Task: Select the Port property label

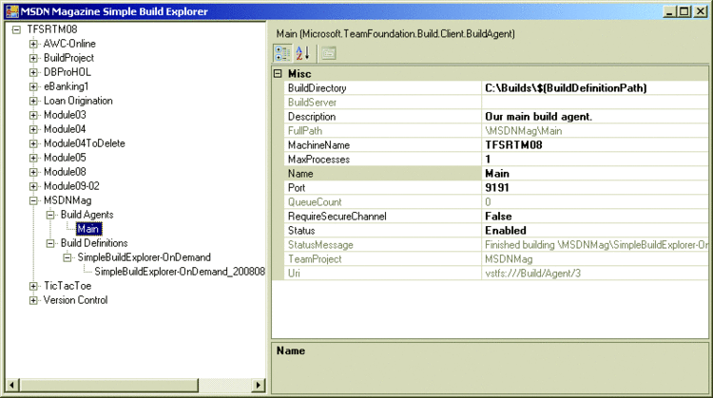Action: [297, 188]
